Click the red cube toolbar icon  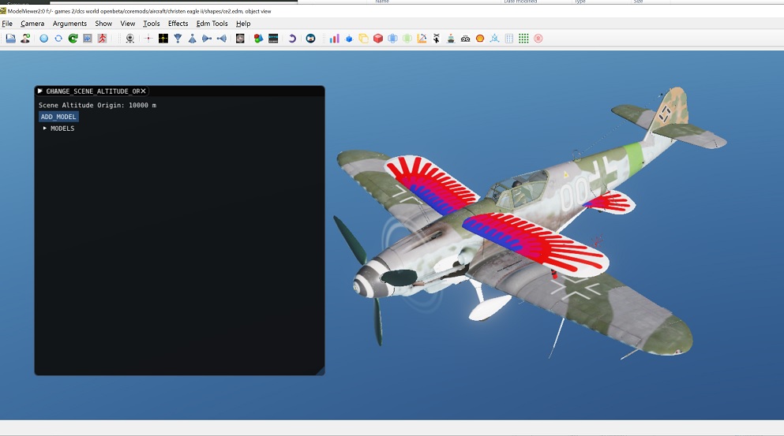(x=378, y=39)
